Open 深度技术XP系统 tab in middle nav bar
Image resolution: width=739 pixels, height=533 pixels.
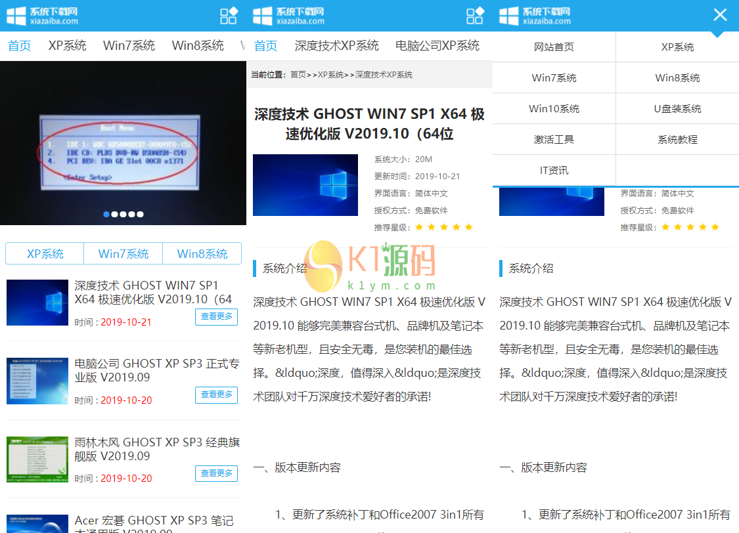point(336,46)
